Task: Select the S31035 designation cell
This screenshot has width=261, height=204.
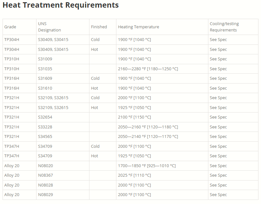Action: [45, 69]
